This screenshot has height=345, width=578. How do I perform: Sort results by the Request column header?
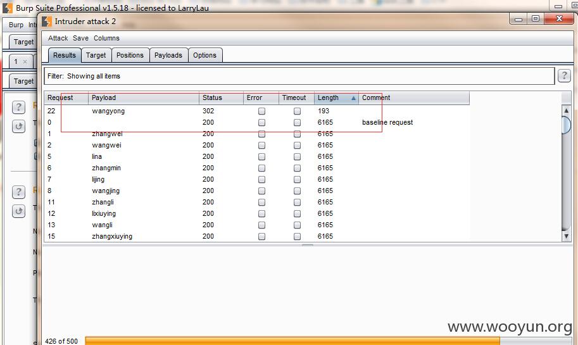click(66, 98)
